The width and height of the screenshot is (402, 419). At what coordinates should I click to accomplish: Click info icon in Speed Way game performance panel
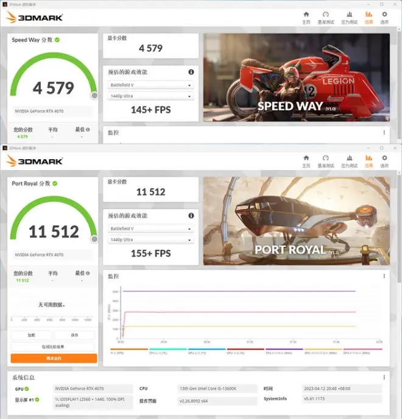[x=191, y=72]
